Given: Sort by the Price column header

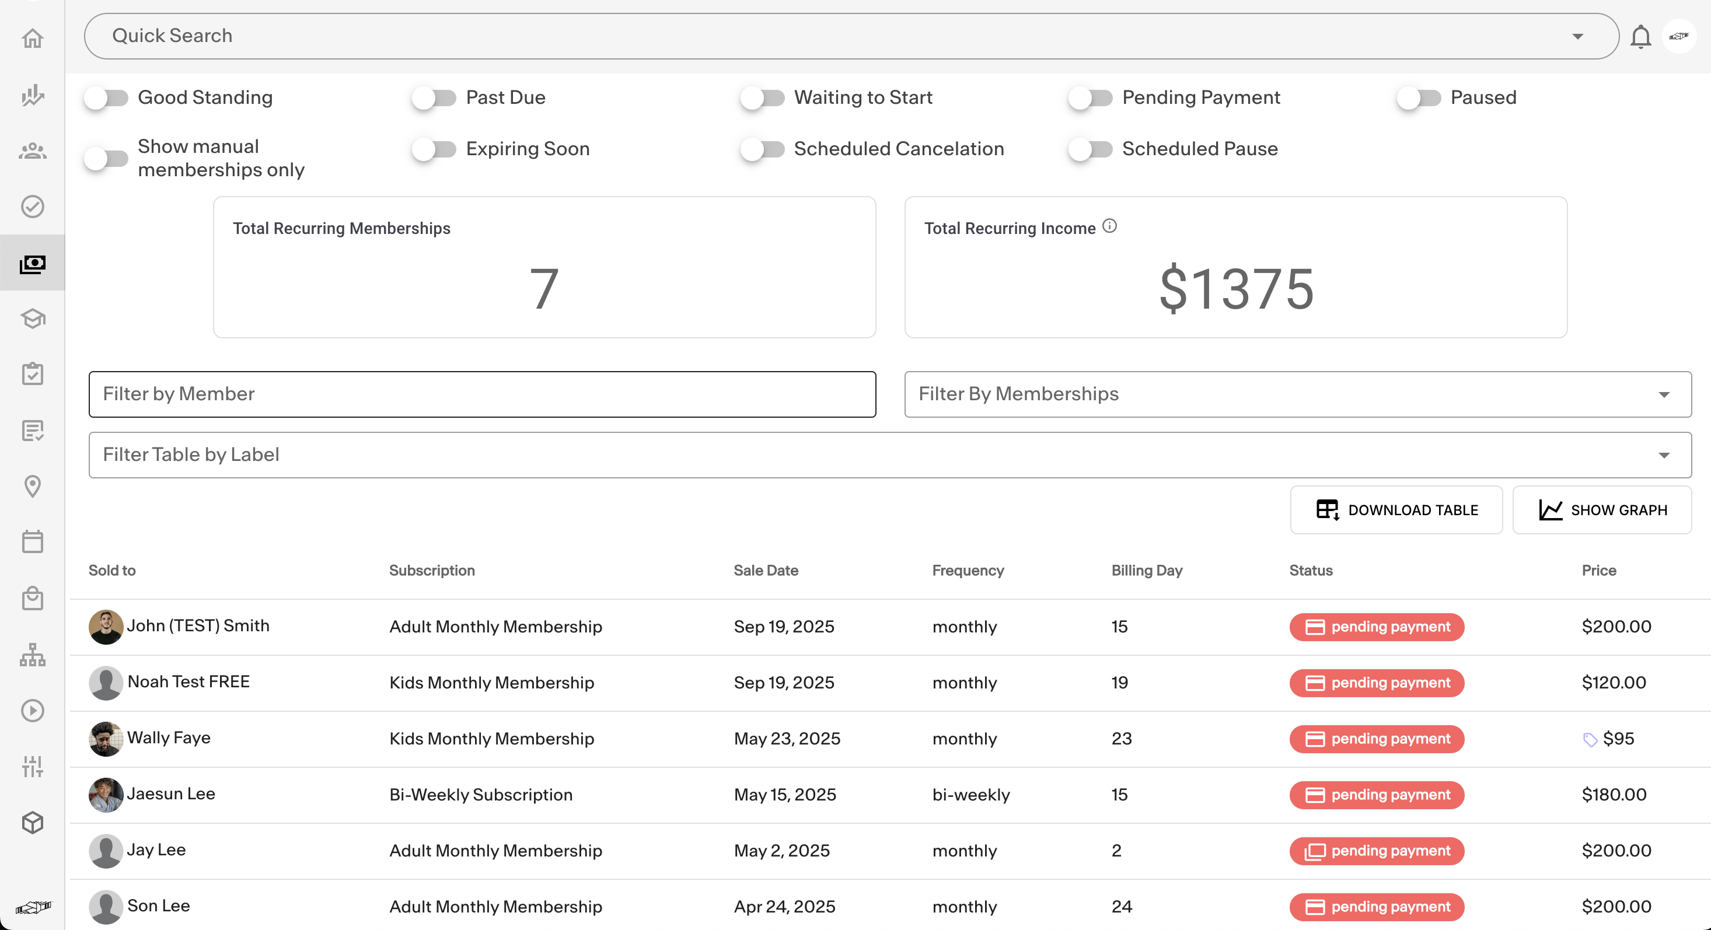Looking at the screenshot, I should (1598, 570).
